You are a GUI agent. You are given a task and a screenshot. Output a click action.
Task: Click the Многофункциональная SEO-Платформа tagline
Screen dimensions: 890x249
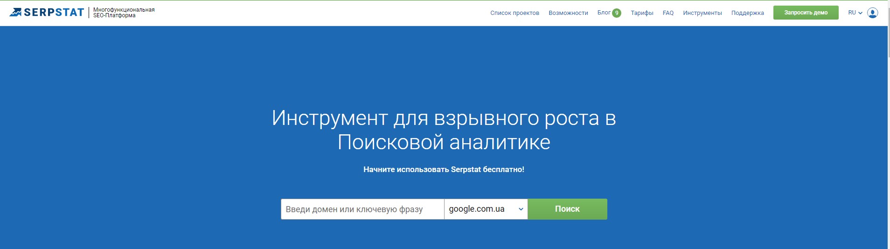click(124, 13)
